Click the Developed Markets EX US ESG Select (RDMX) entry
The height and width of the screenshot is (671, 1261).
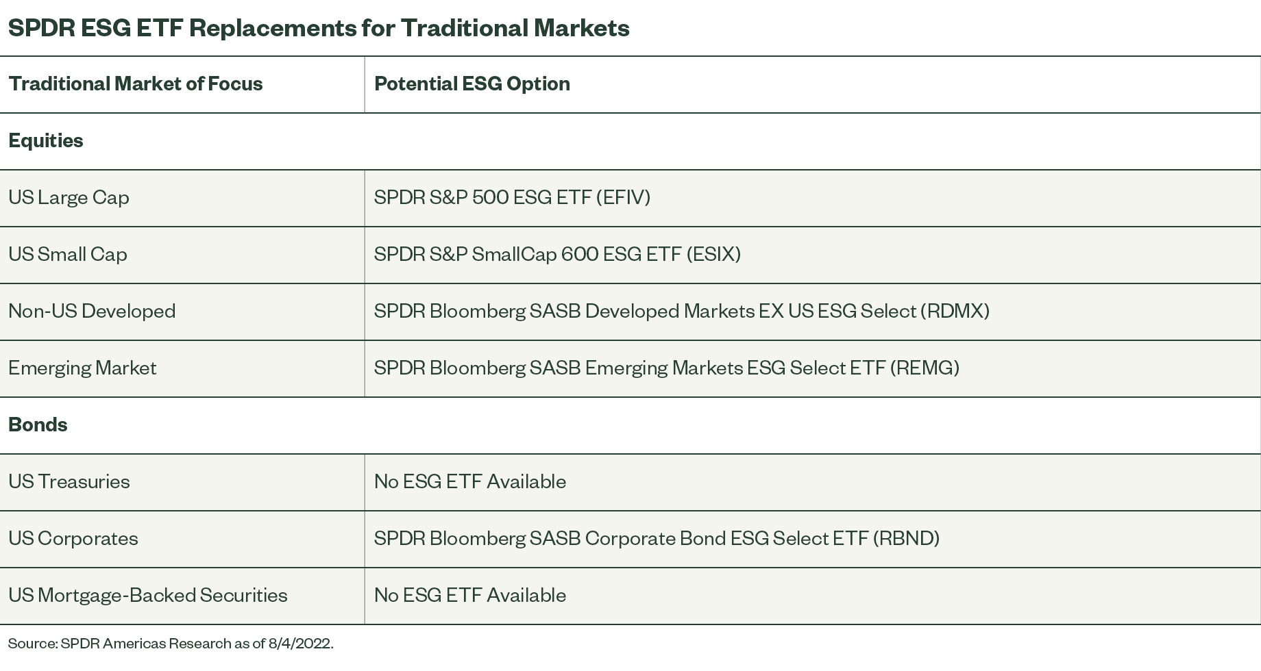point(681,311)
